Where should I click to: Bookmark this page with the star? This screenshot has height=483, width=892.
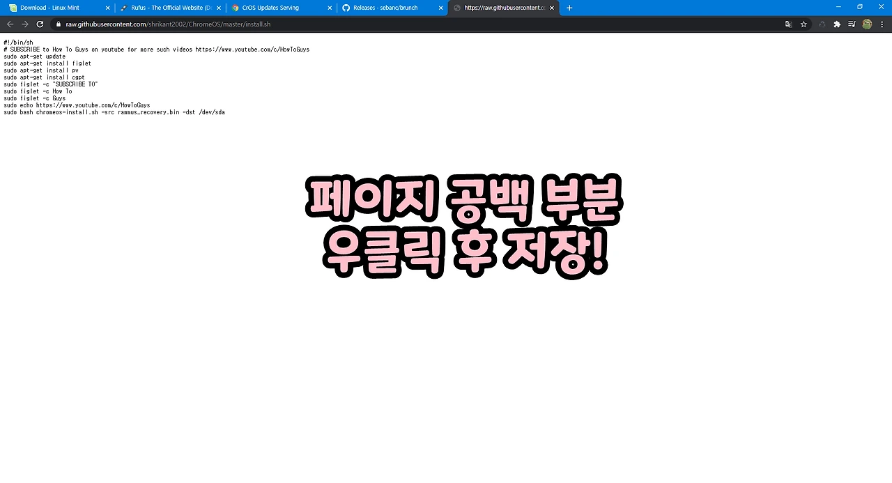point(803,24)
